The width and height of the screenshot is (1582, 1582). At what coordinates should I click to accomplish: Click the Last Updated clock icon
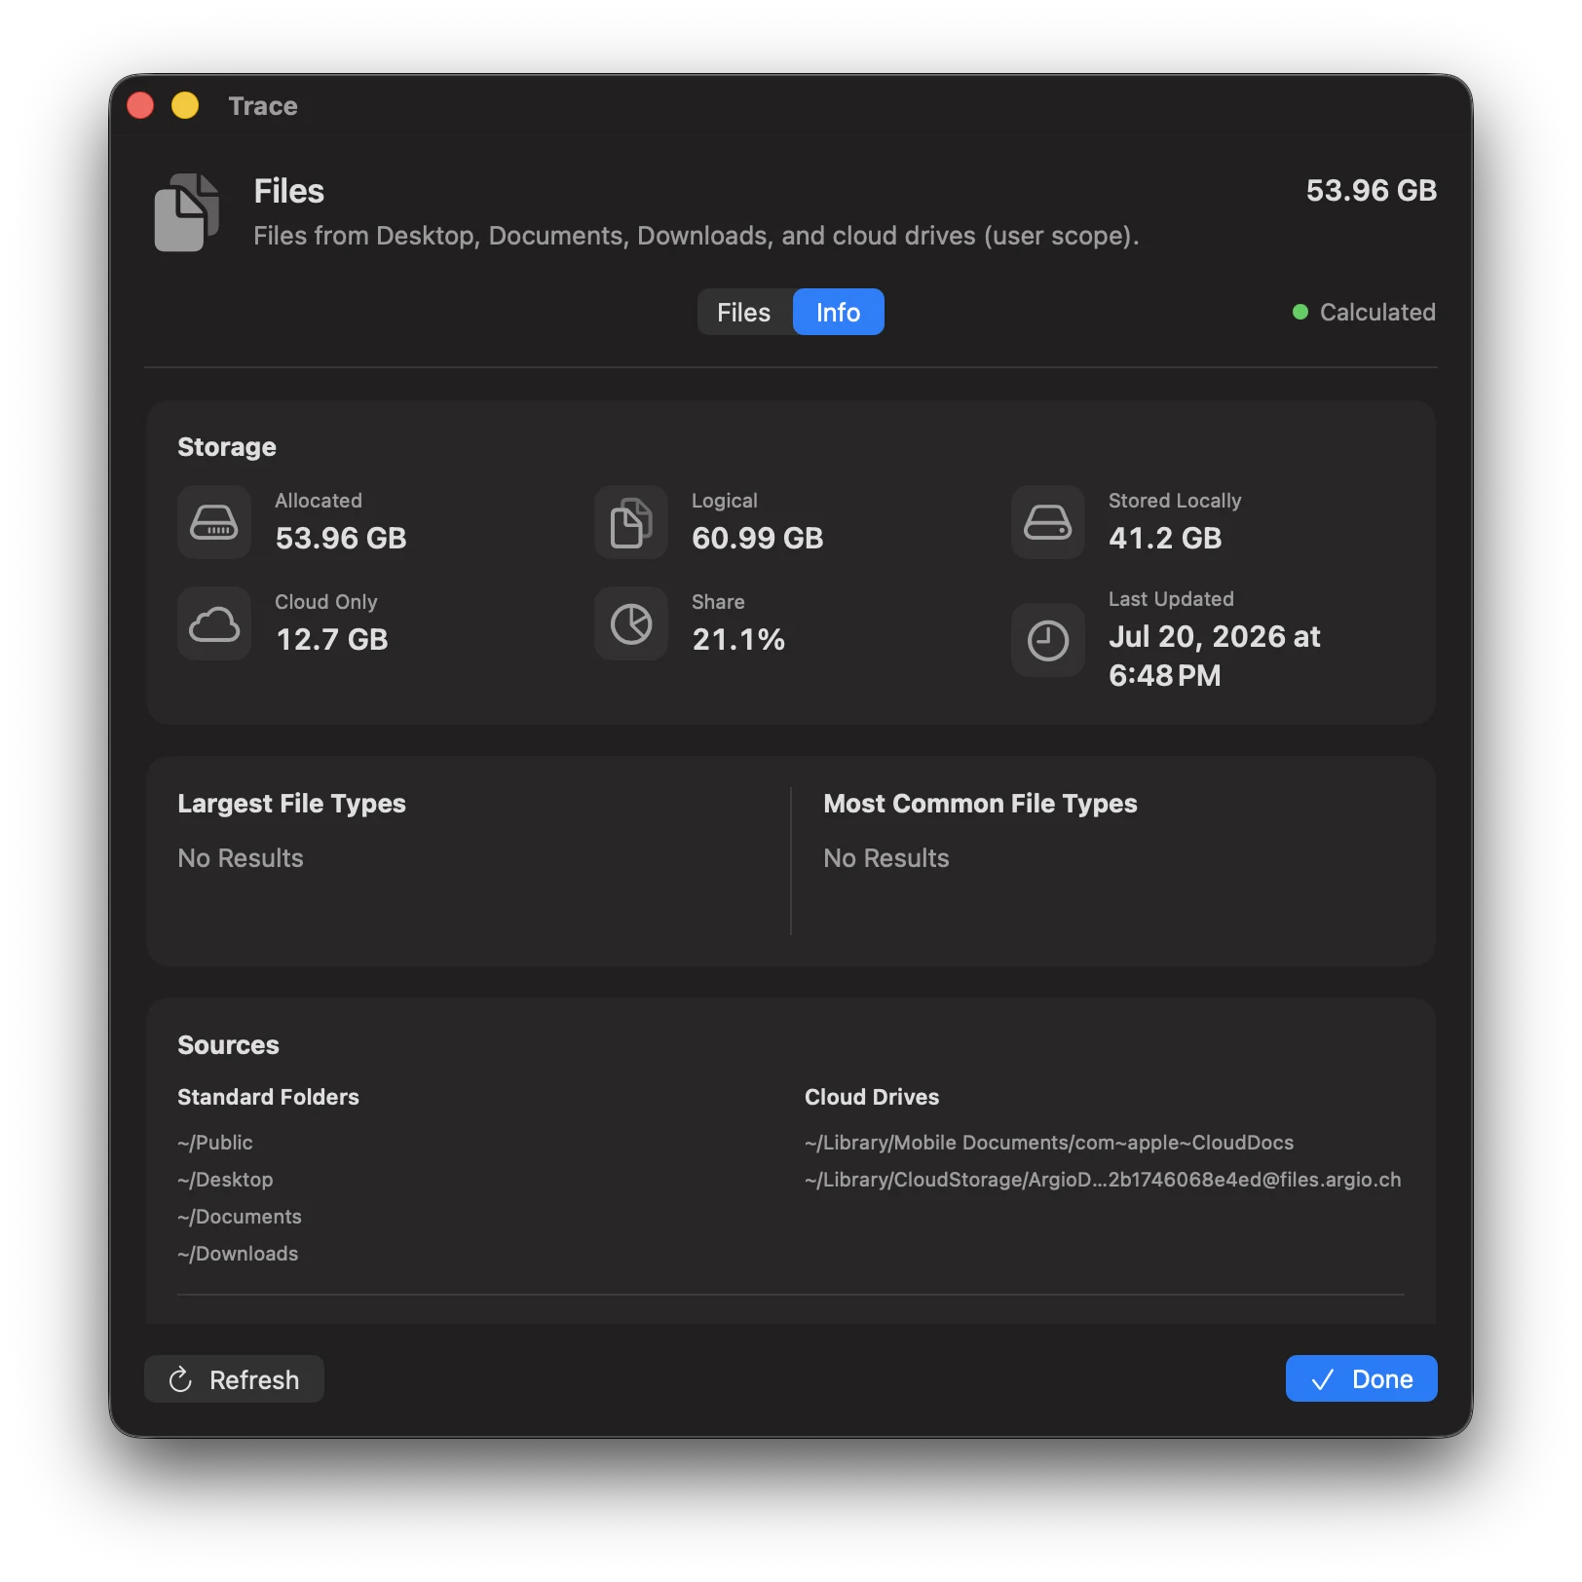tap(1048, 640)
